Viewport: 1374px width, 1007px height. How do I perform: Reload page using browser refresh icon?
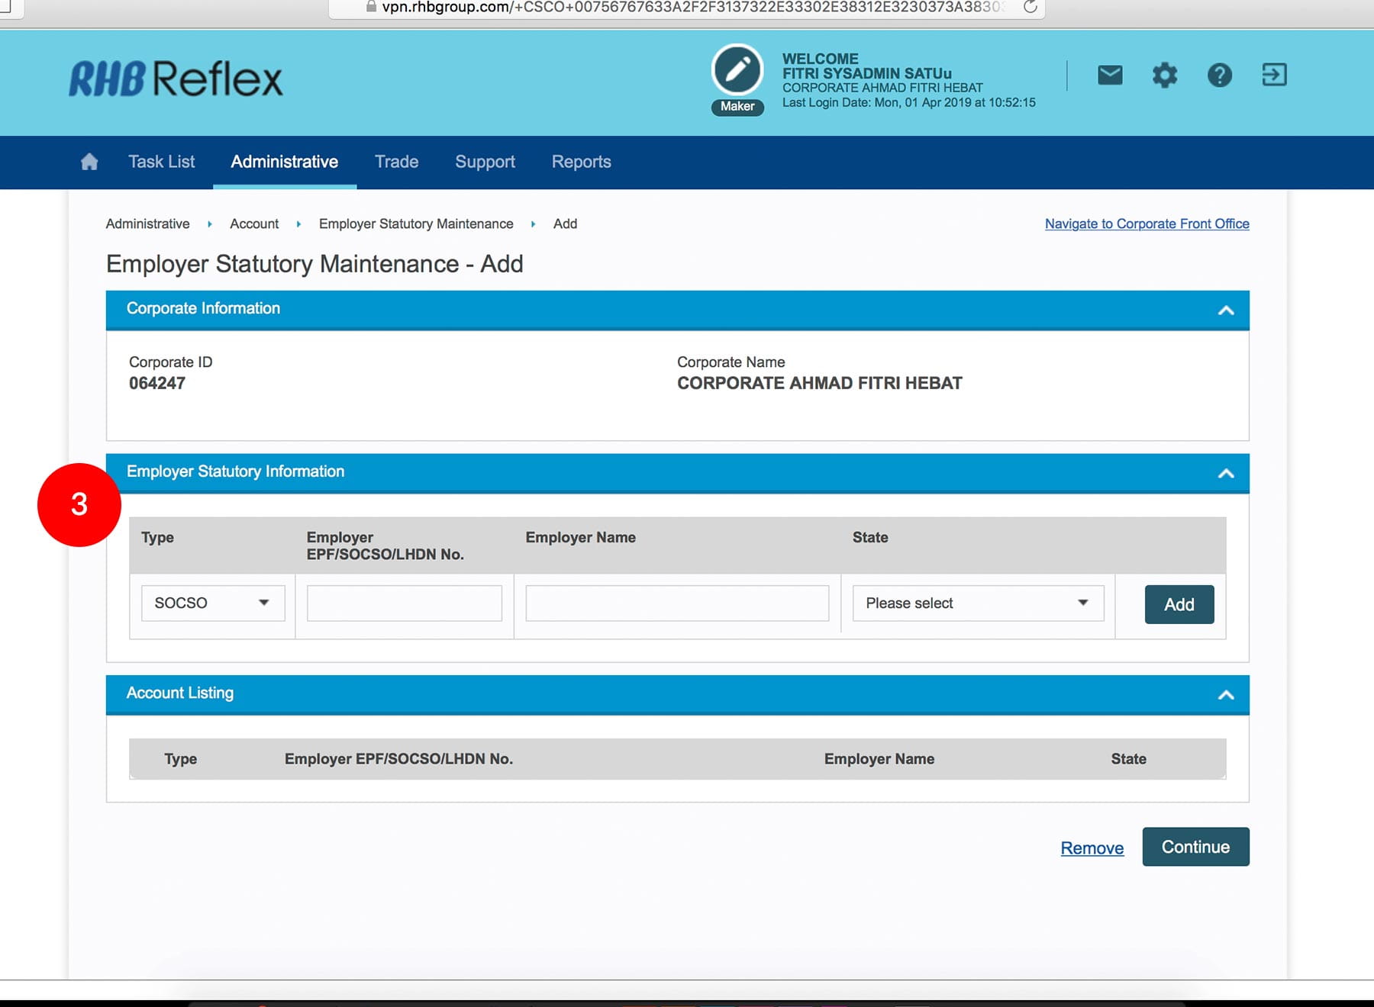coord(1030,8)
